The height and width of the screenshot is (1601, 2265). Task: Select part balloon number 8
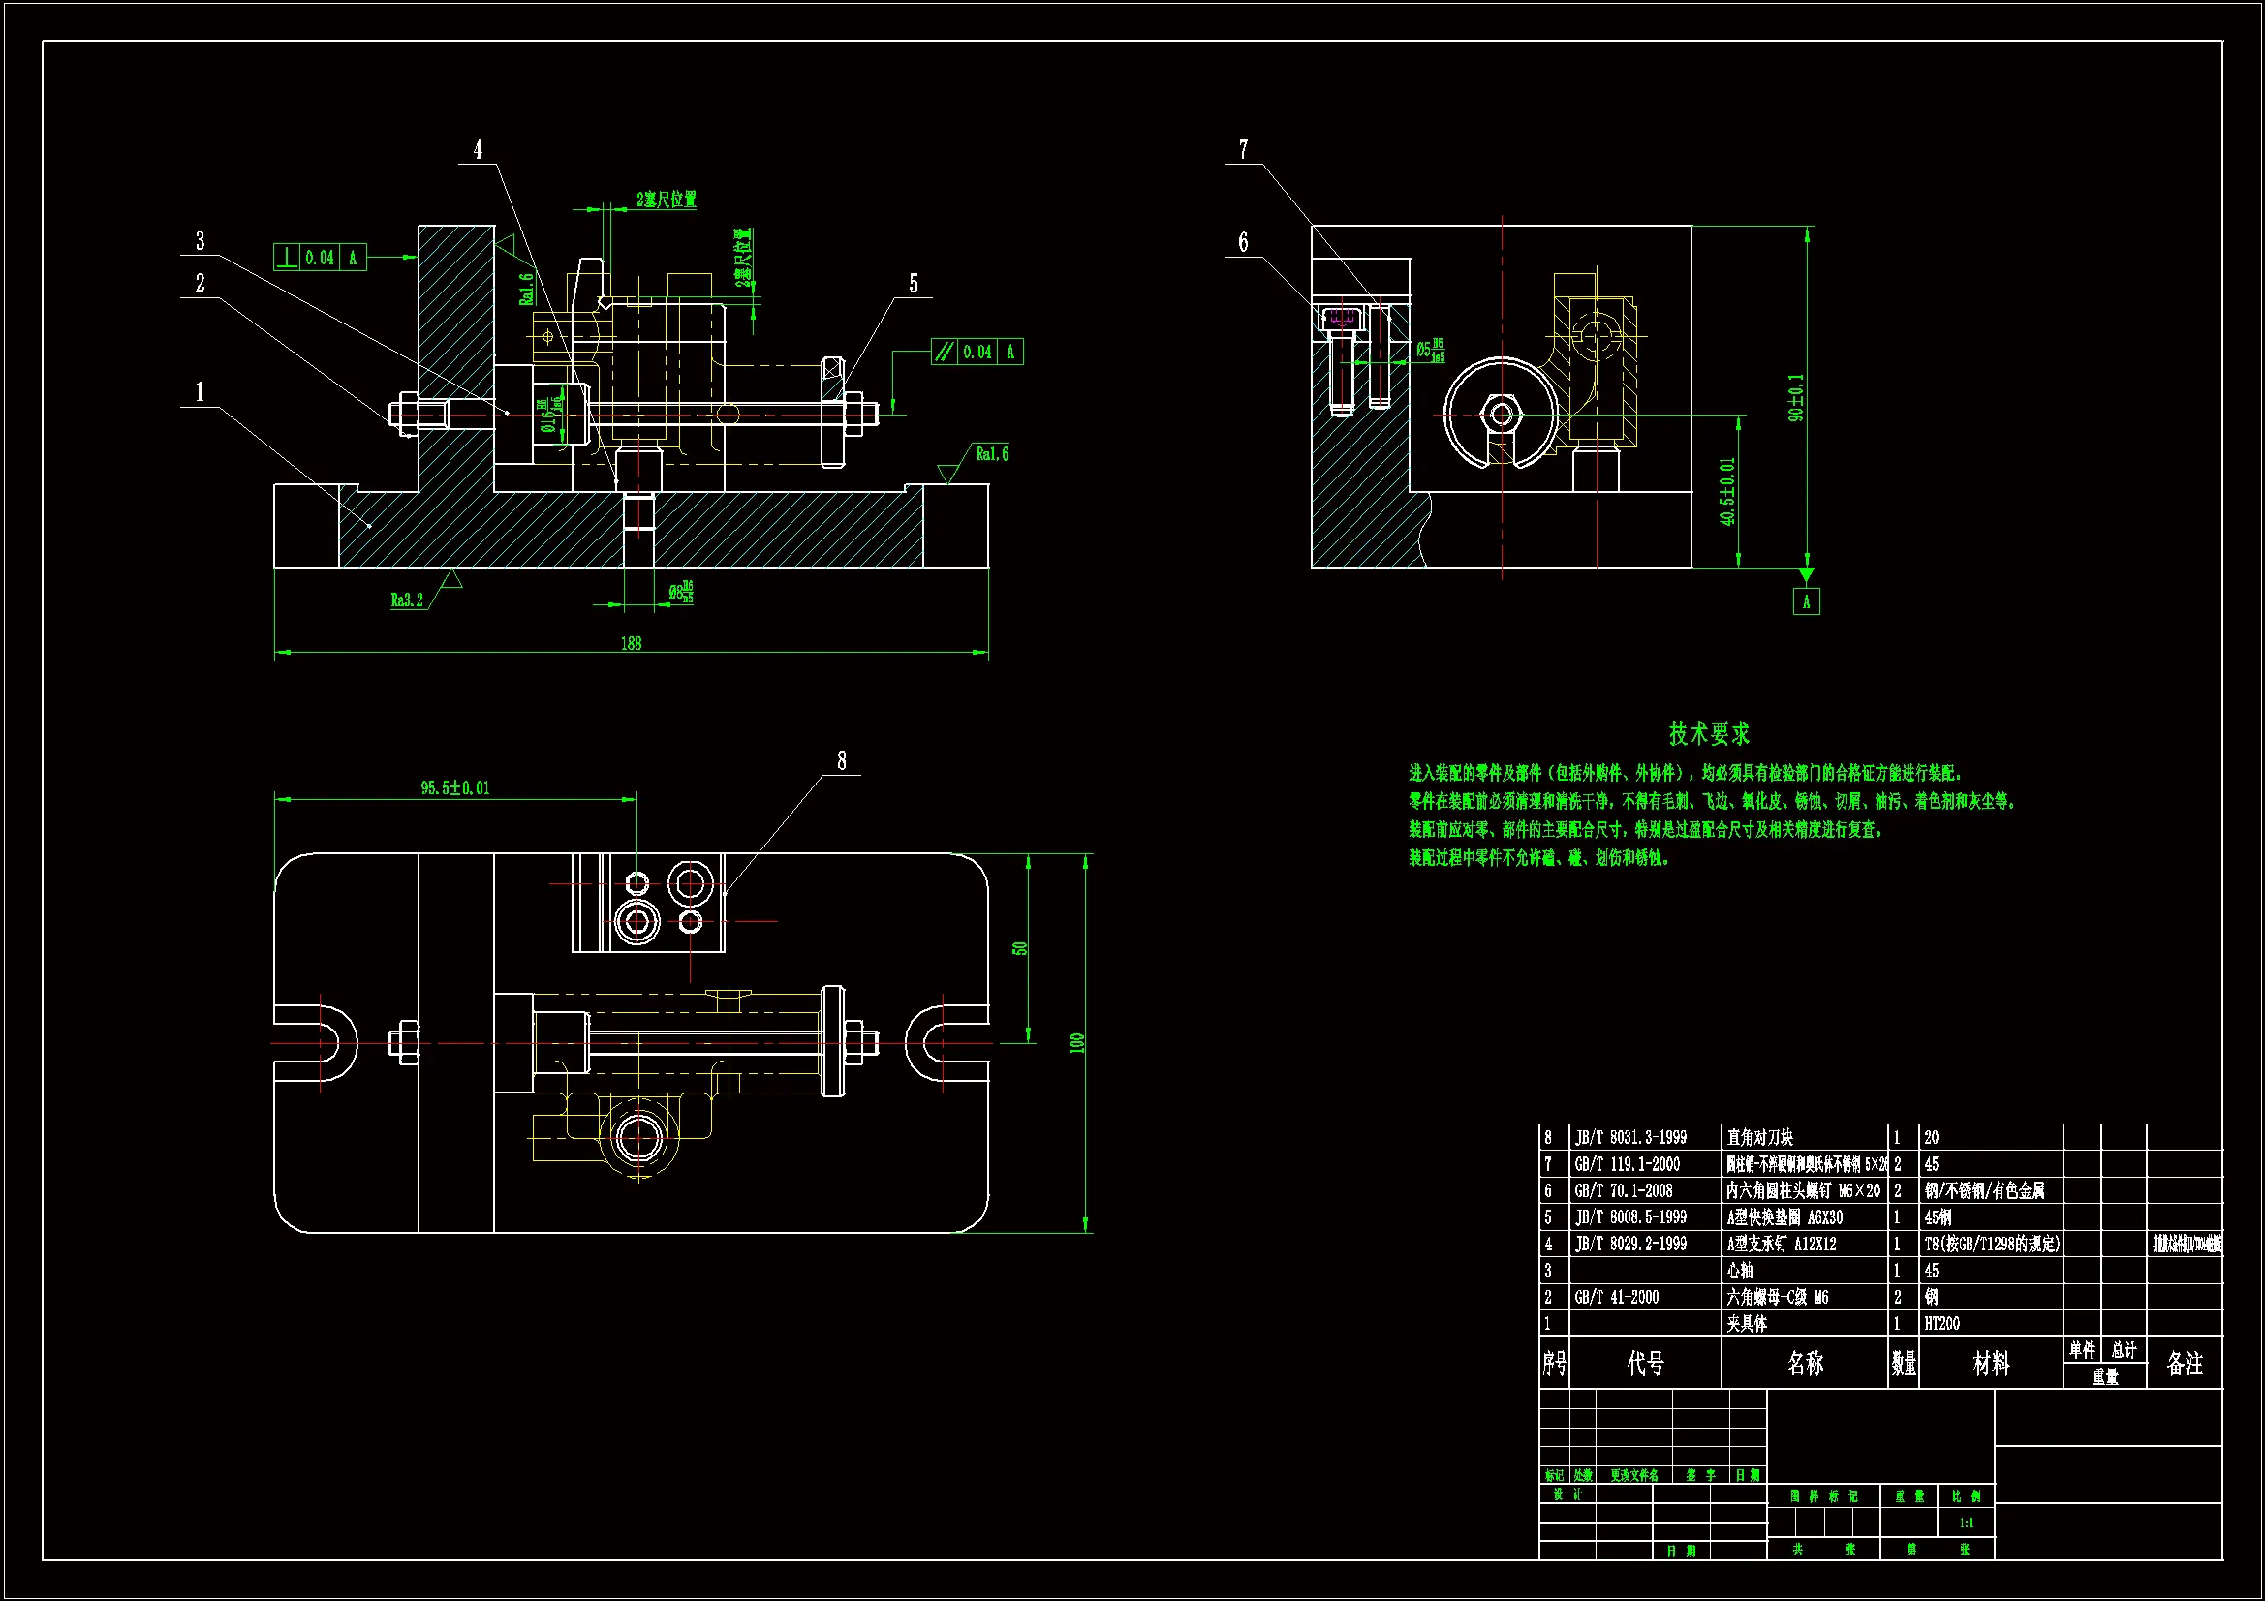tap(842, 760)
